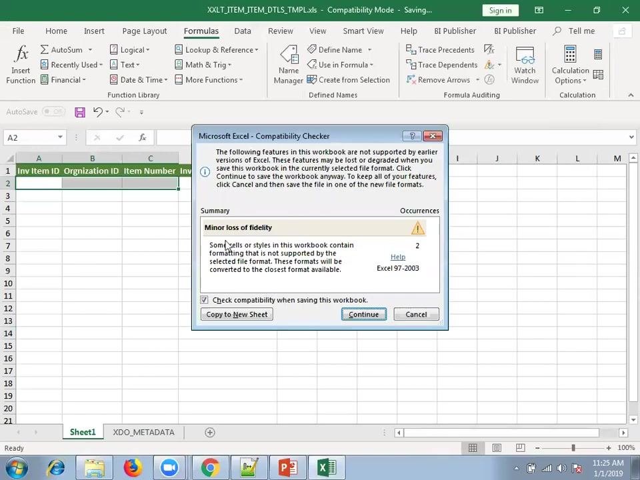Click the zoom slider handle

573,448
